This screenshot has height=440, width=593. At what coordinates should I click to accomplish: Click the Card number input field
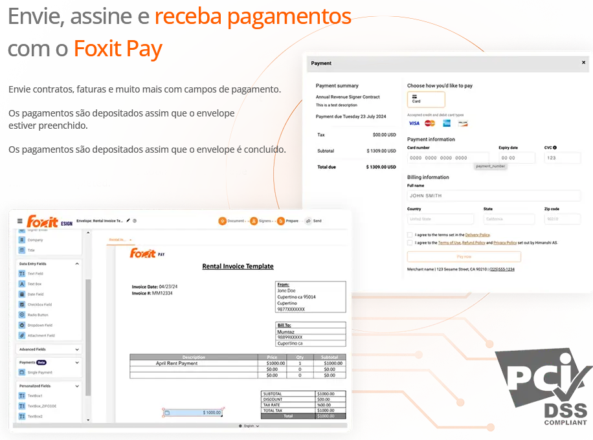pyautogui.click(x=448, y=158)
